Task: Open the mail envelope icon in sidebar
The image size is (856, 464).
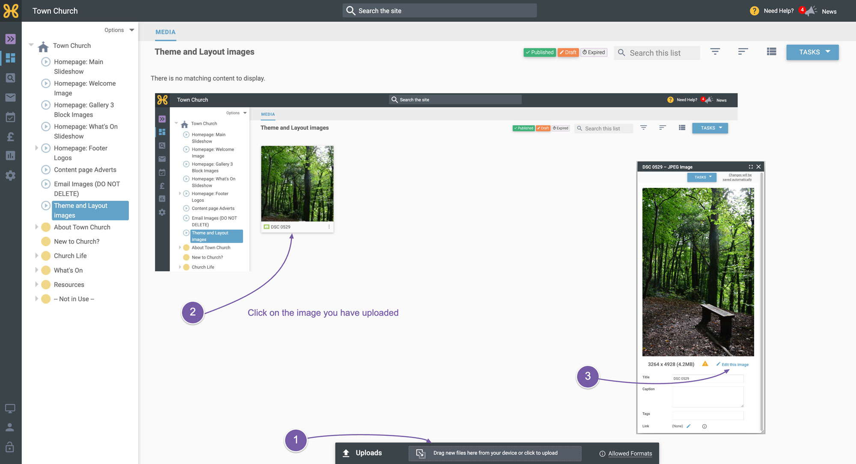Action: (x=11, y=98)
